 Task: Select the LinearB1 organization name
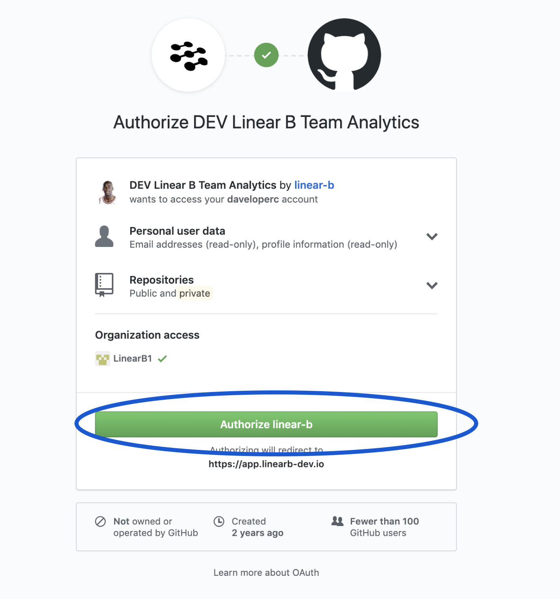pos(133,359)
